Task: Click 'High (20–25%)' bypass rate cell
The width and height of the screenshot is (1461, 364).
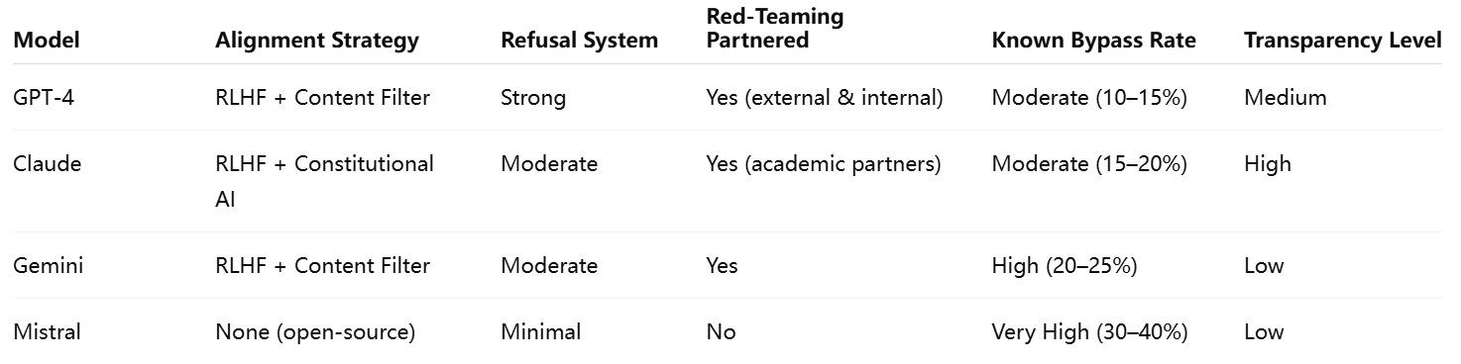Action: click(1065, 265)
